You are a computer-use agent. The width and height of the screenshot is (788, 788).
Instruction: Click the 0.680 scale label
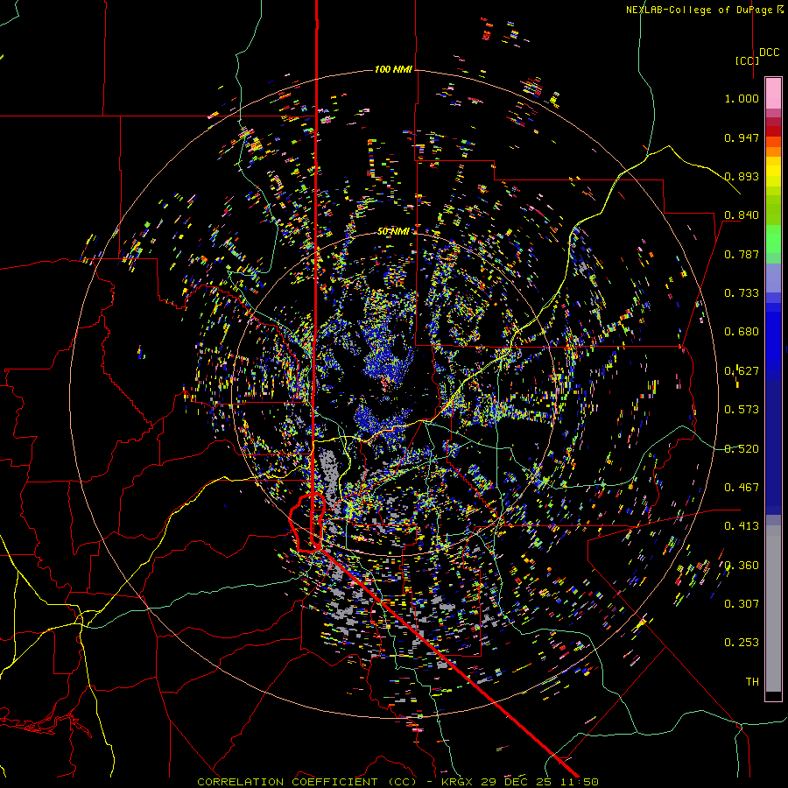coord(742,332)
